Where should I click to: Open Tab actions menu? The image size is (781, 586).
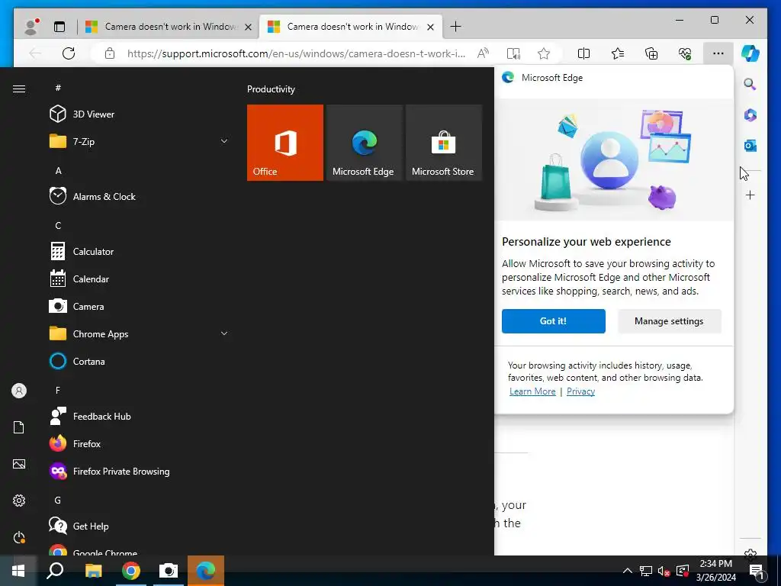pos(59,27)
